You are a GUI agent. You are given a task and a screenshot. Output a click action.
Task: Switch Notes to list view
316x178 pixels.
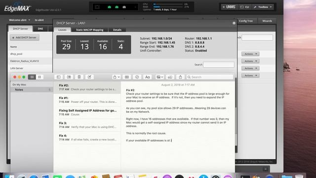32,77
